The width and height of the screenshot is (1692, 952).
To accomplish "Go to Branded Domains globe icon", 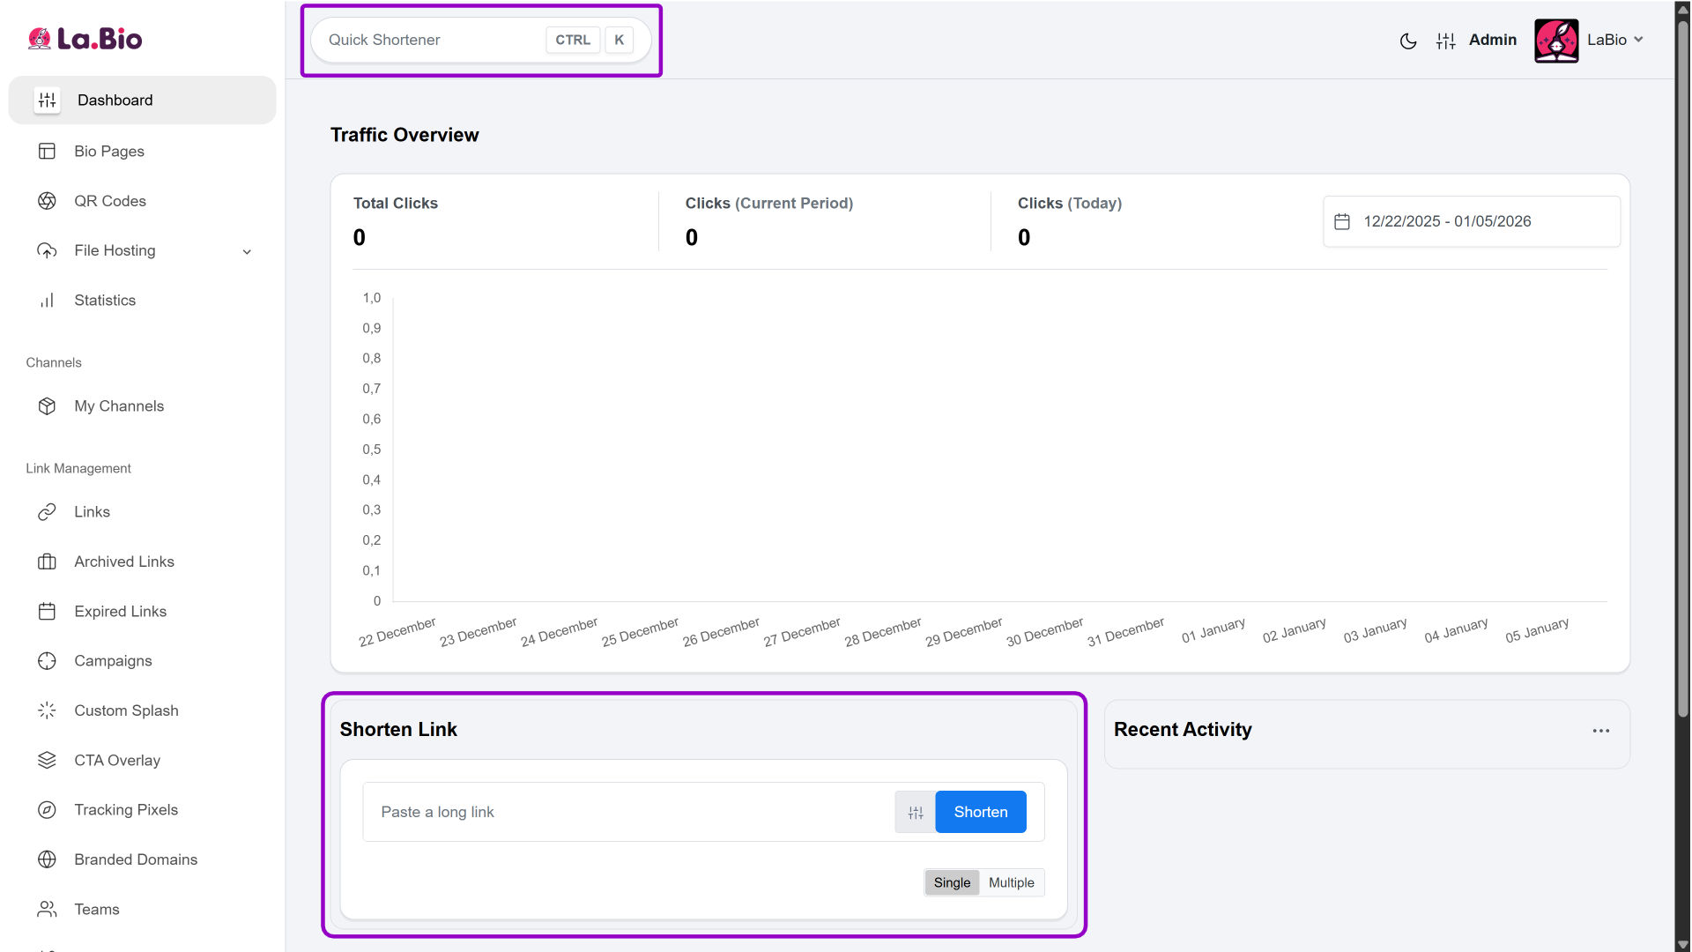I will [x=47, y=859].
